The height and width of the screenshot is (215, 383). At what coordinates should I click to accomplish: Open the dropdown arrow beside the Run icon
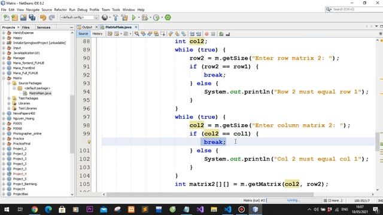click(x=138, y=17)
